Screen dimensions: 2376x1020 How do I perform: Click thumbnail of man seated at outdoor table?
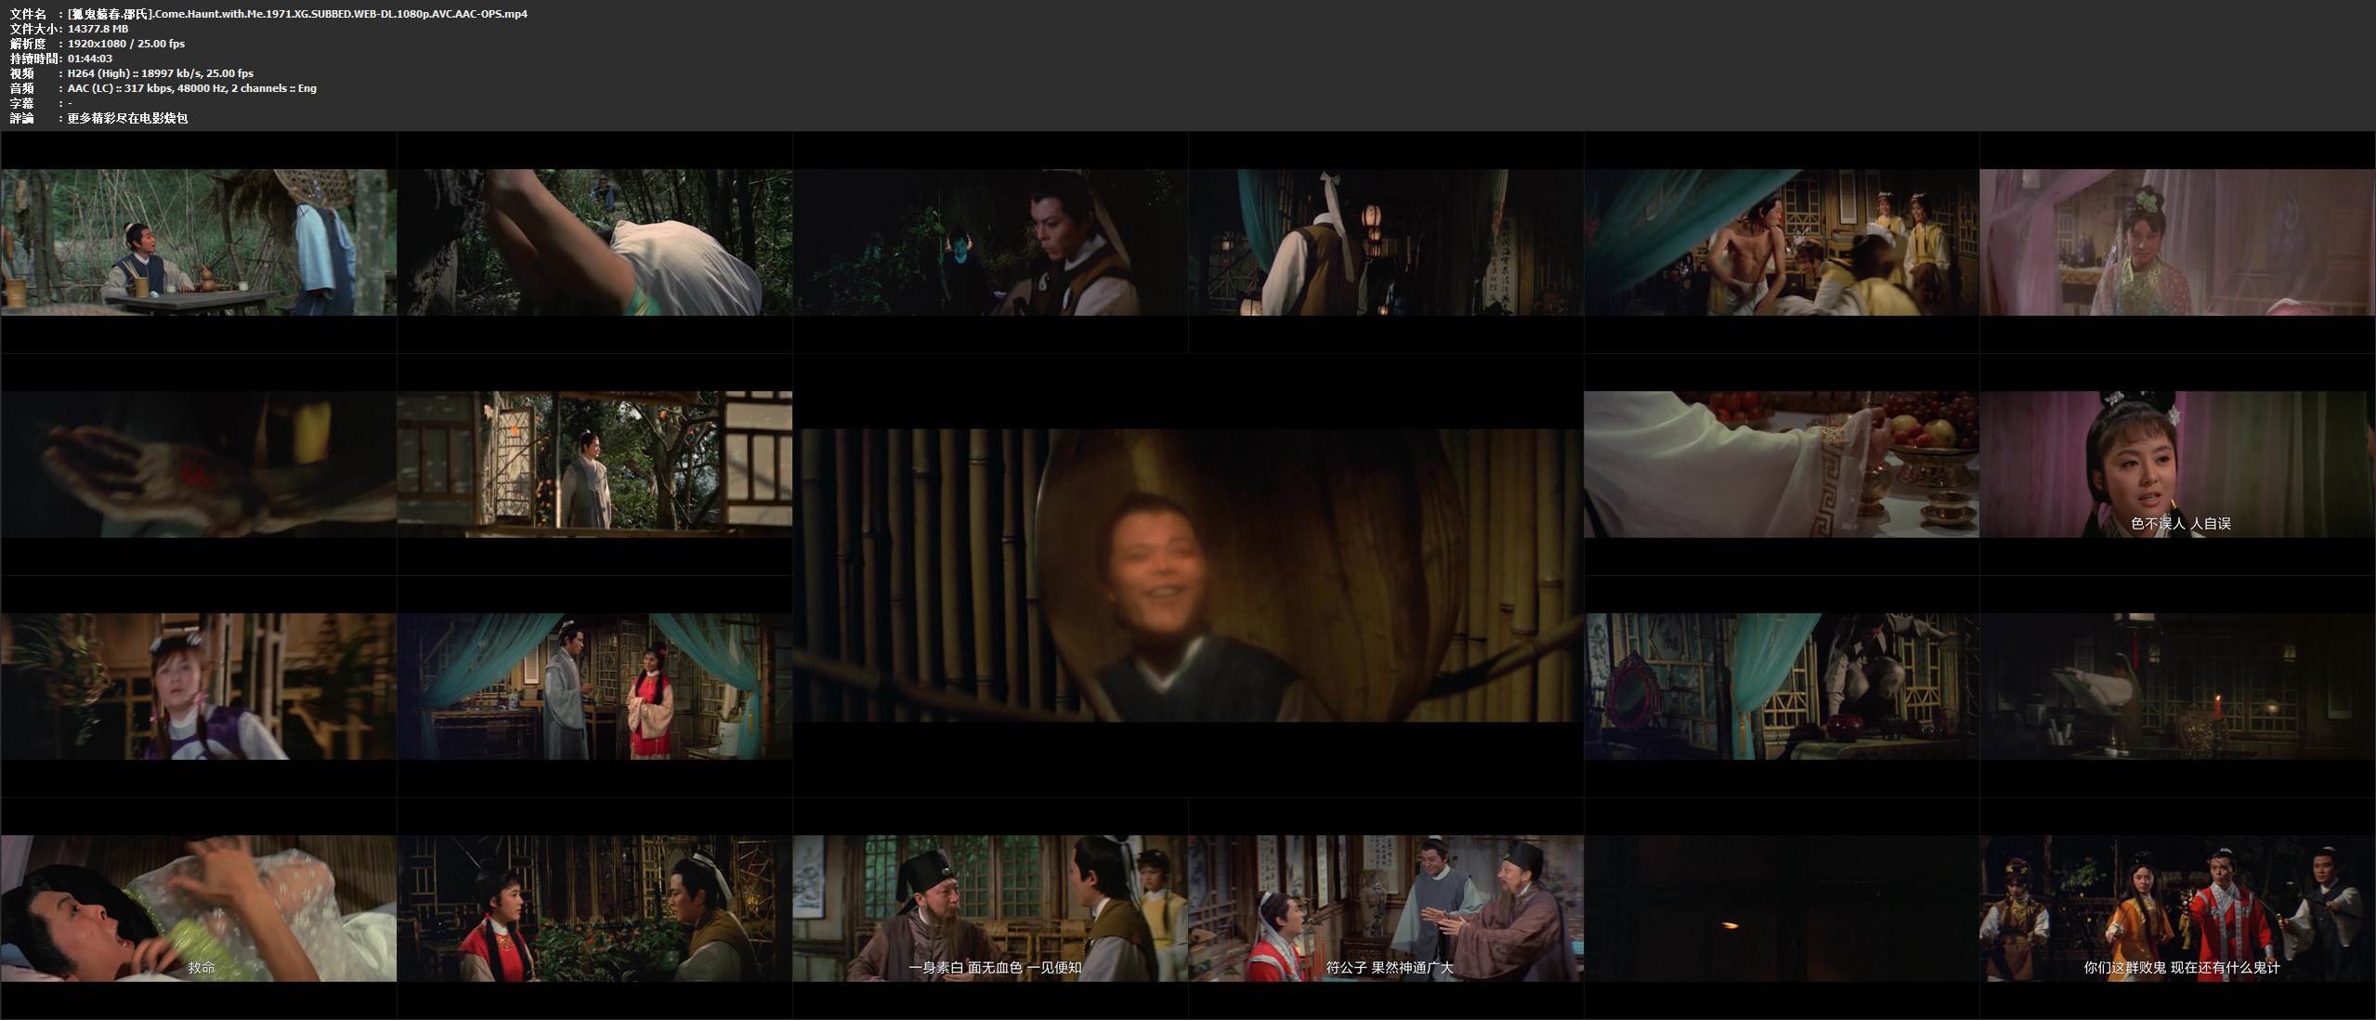click(198, 242)
